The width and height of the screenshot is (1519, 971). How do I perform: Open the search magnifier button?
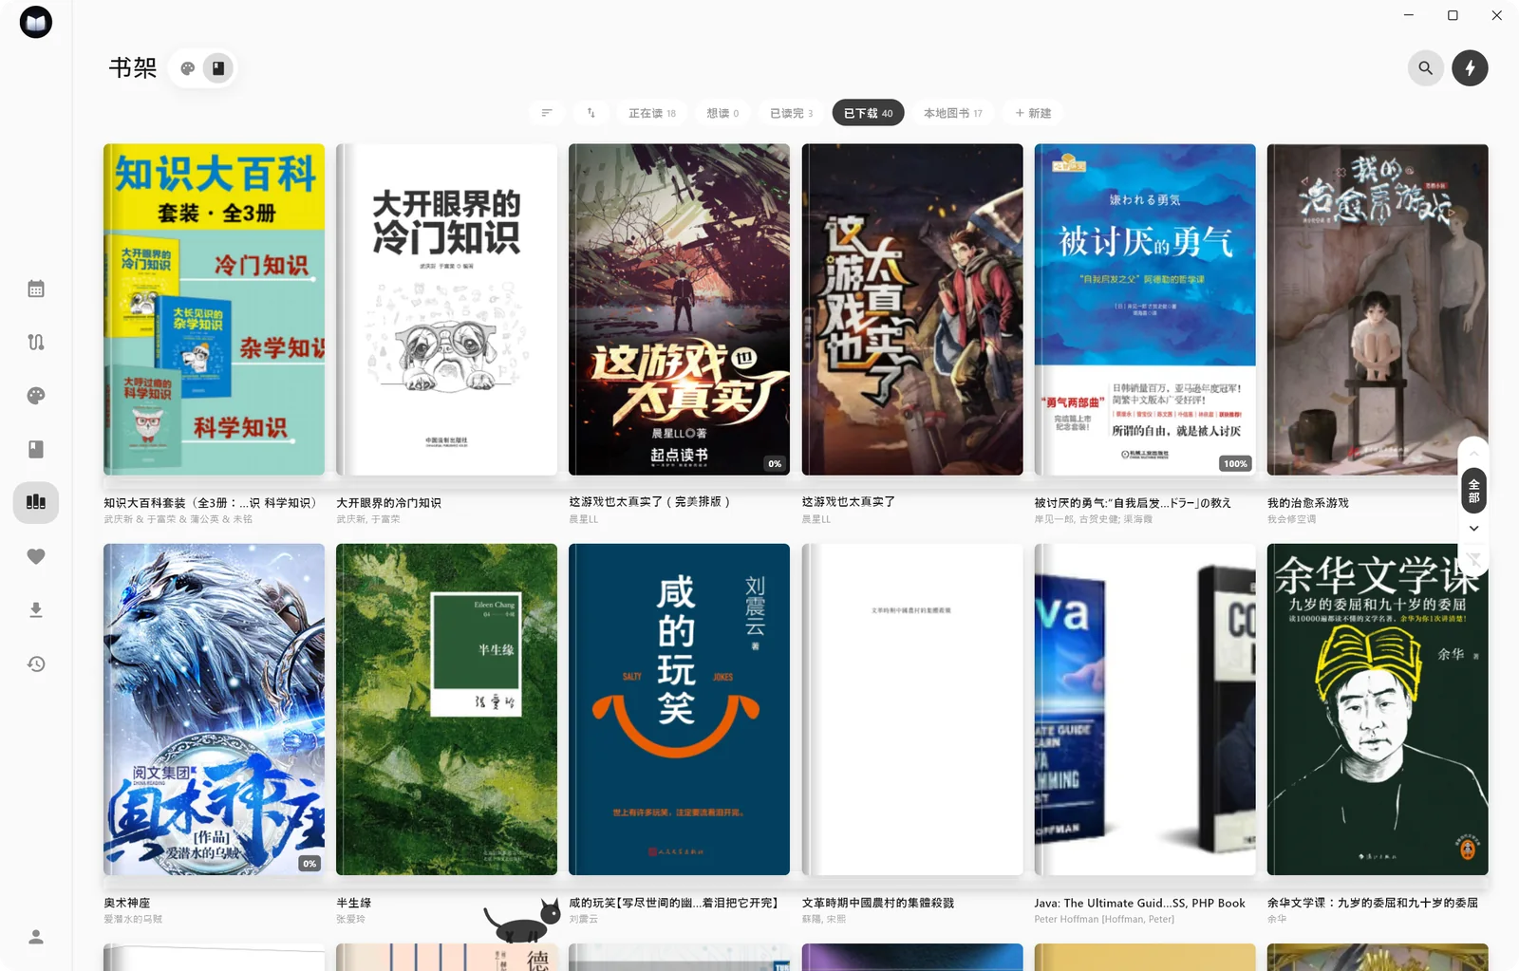point(1426,68)
